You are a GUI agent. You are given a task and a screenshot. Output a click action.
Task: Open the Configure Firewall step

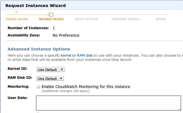(126, 19)
